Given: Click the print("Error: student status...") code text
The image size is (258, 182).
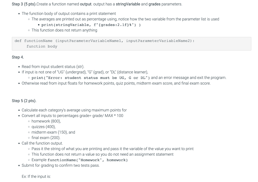Looking at the screenshot, I should (91, 78).
